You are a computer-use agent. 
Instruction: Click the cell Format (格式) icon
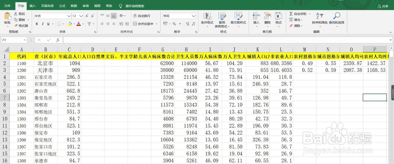[279, 16]
